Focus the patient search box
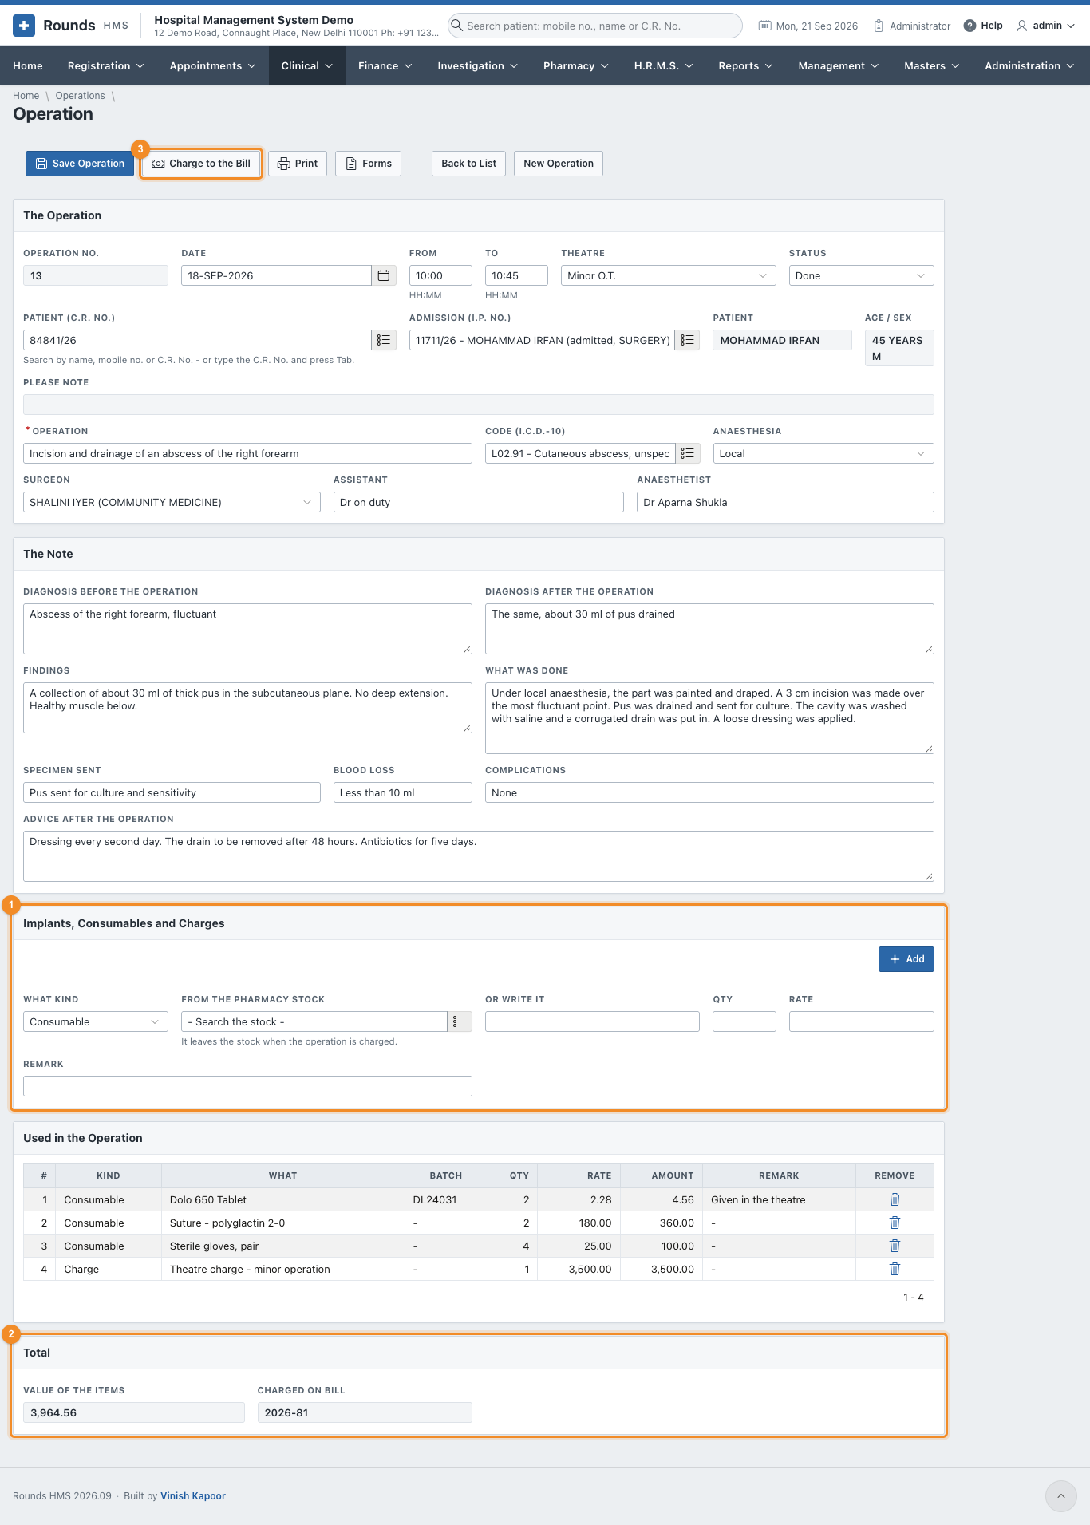The image size is (1090, 1525). pos(595,26)
